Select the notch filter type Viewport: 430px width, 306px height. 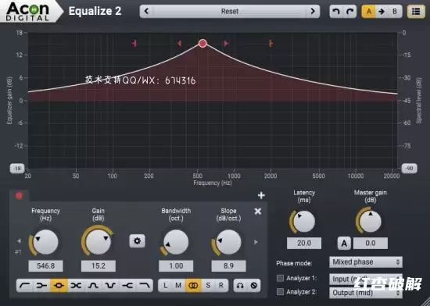click(110, 286)
